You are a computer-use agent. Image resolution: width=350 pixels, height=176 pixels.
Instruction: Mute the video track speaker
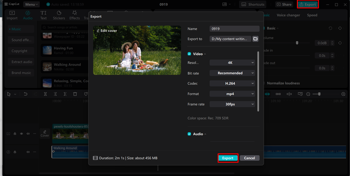28,134
